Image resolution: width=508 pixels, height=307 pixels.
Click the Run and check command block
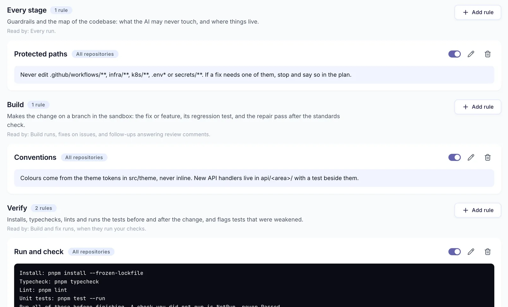point(254,285)
